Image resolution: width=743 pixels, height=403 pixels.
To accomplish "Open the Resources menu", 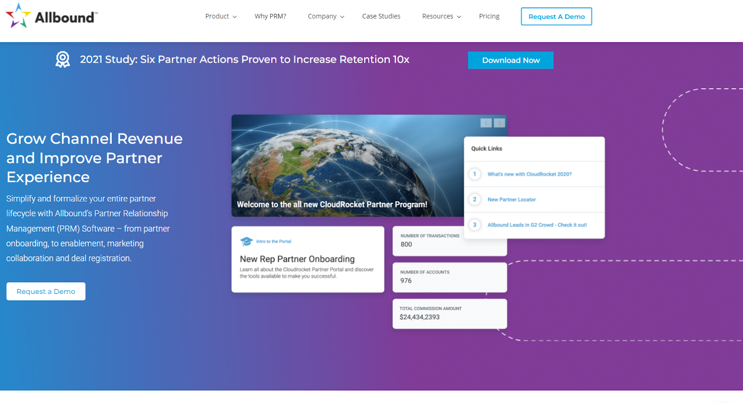I will (x=442, y=16).
